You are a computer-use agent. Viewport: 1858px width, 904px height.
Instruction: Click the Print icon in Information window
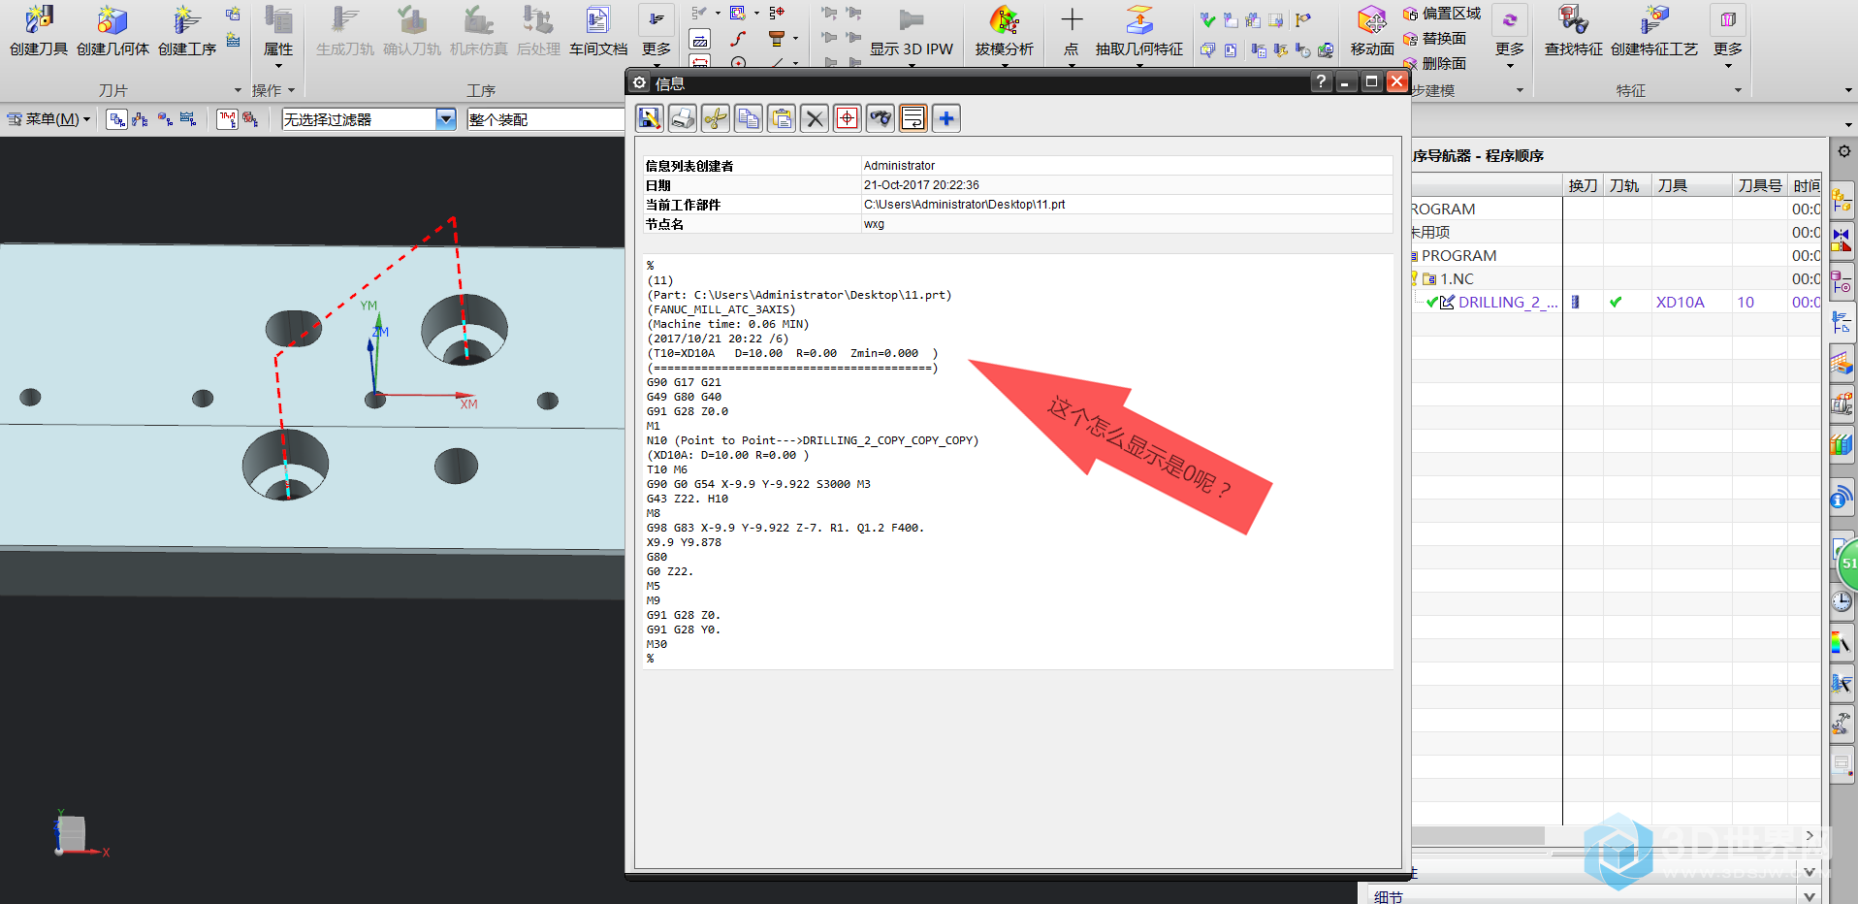pos(683,118)
